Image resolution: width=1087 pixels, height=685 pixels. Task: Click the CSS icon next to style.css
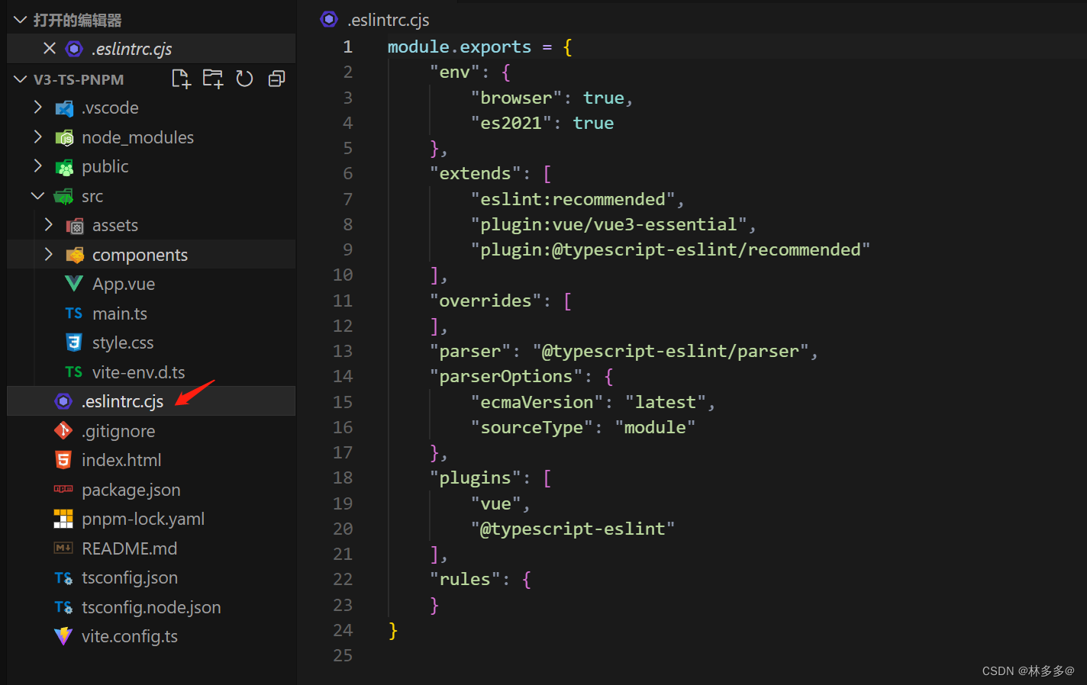pos(74,342)
